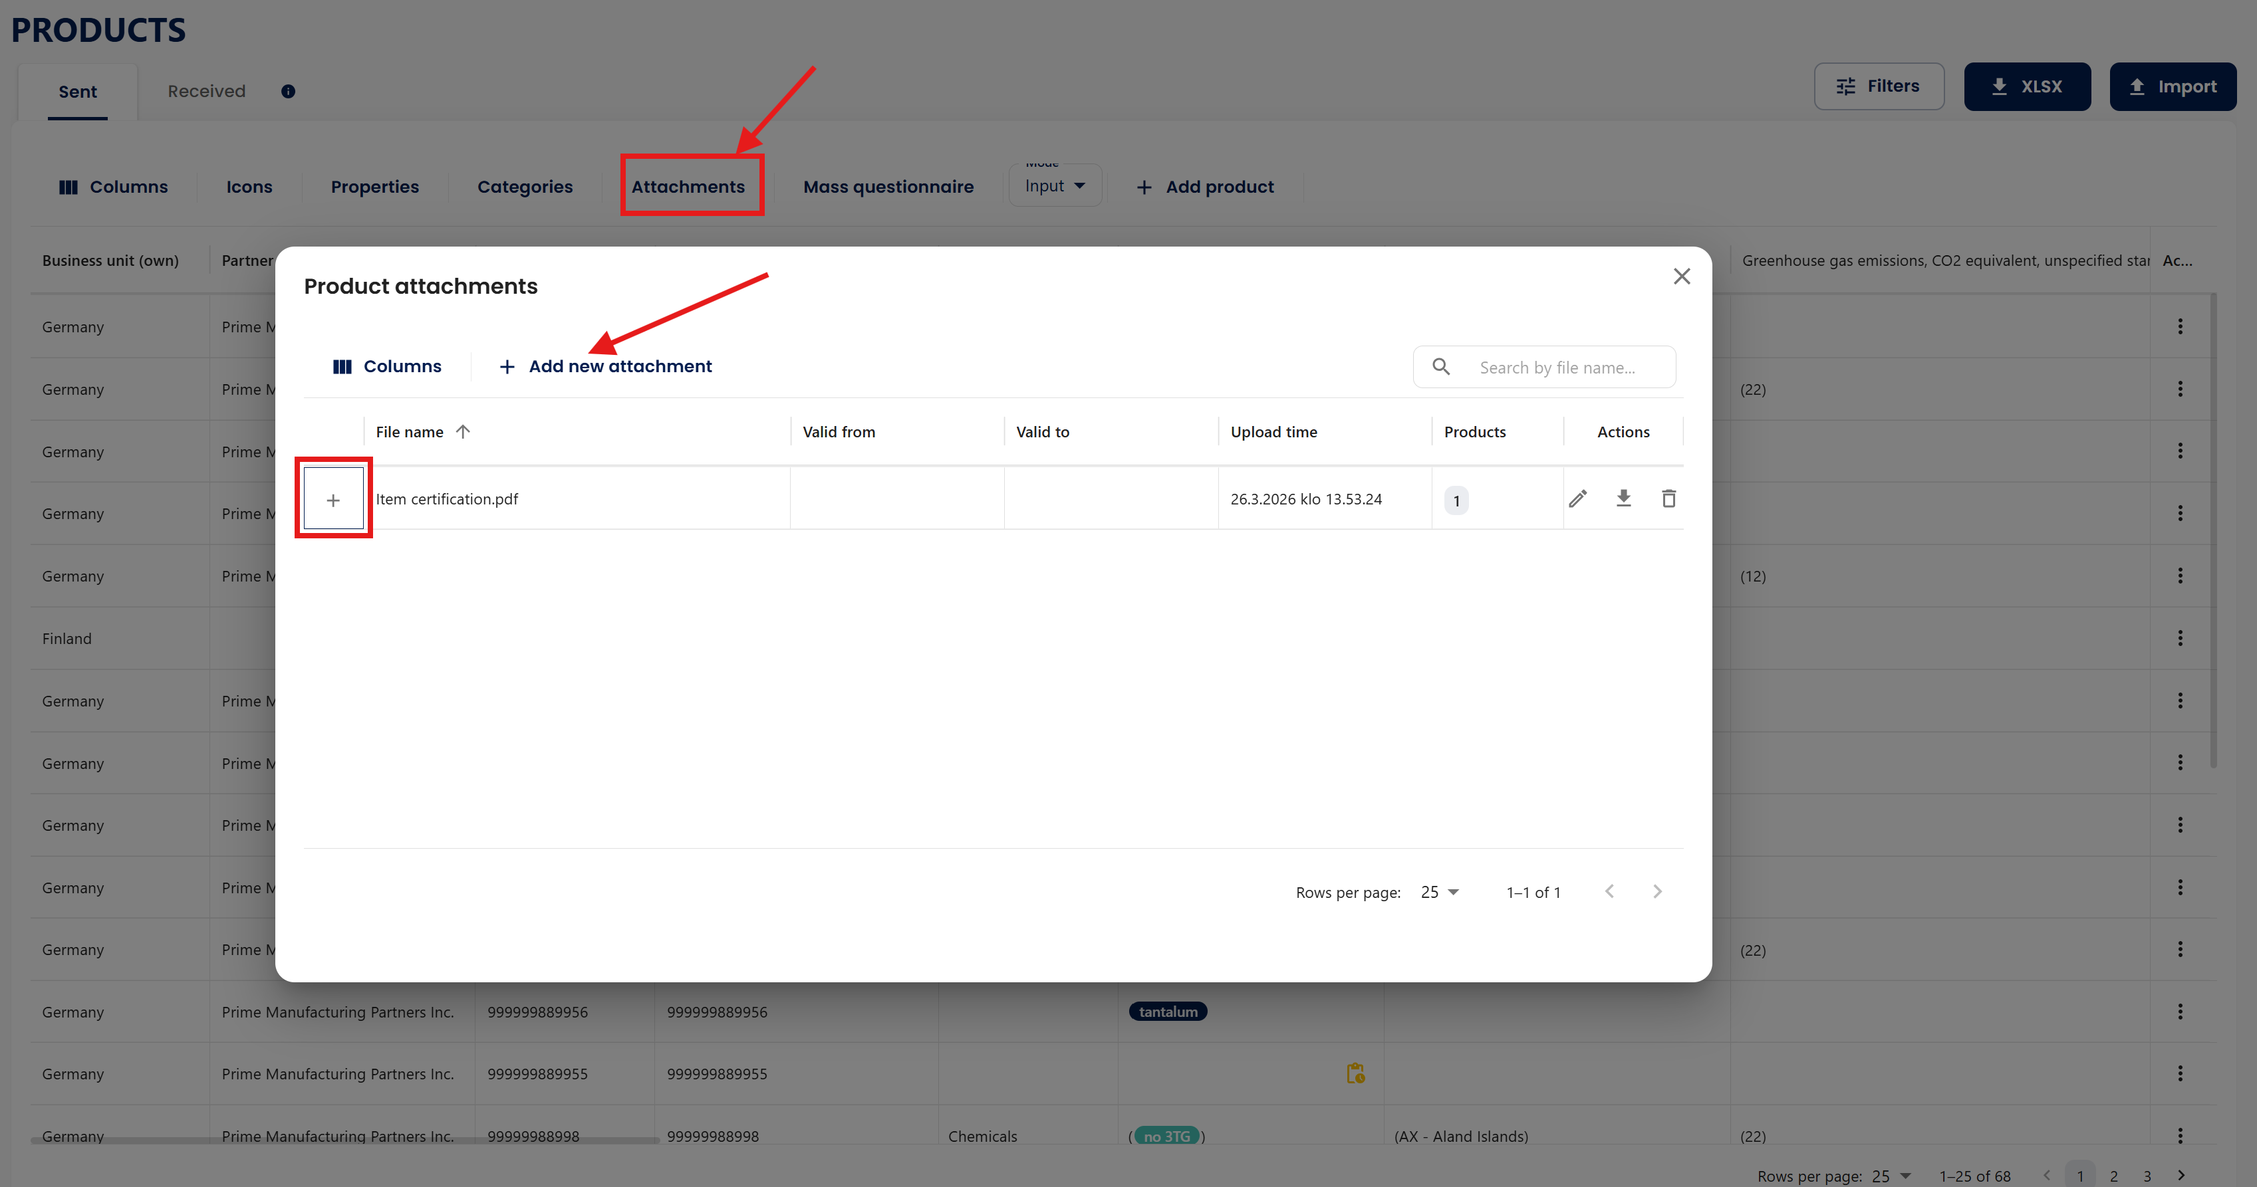Expand the Item certification.pdf row
The height and width of the screenshot is (1187, 2257).
pos(333,500)
